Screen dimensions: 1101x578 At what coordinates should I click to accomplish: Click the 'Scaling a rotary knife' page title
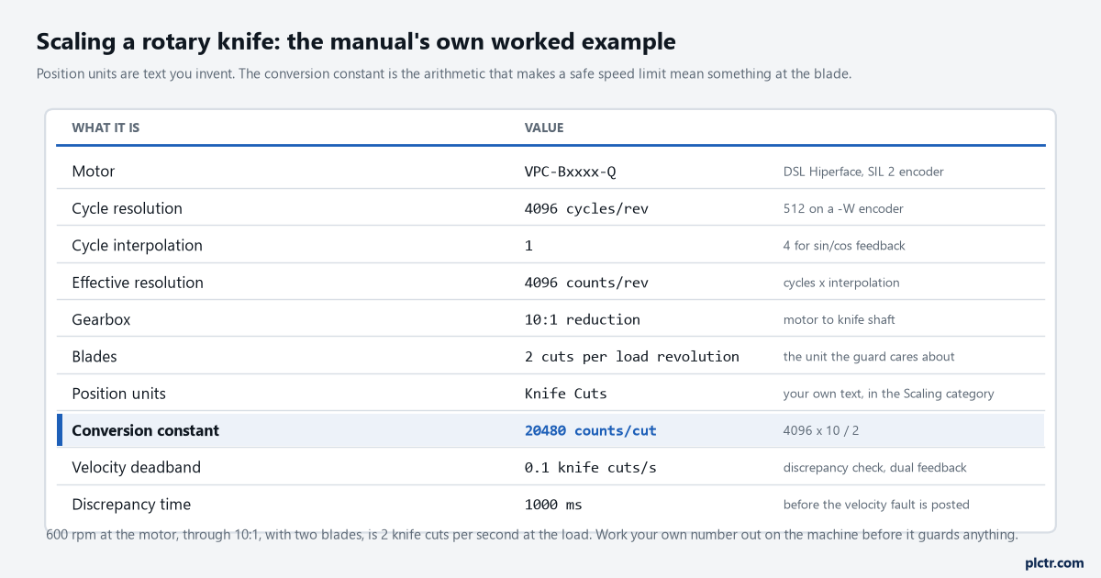pyautogui.click(x=356, y=41)
